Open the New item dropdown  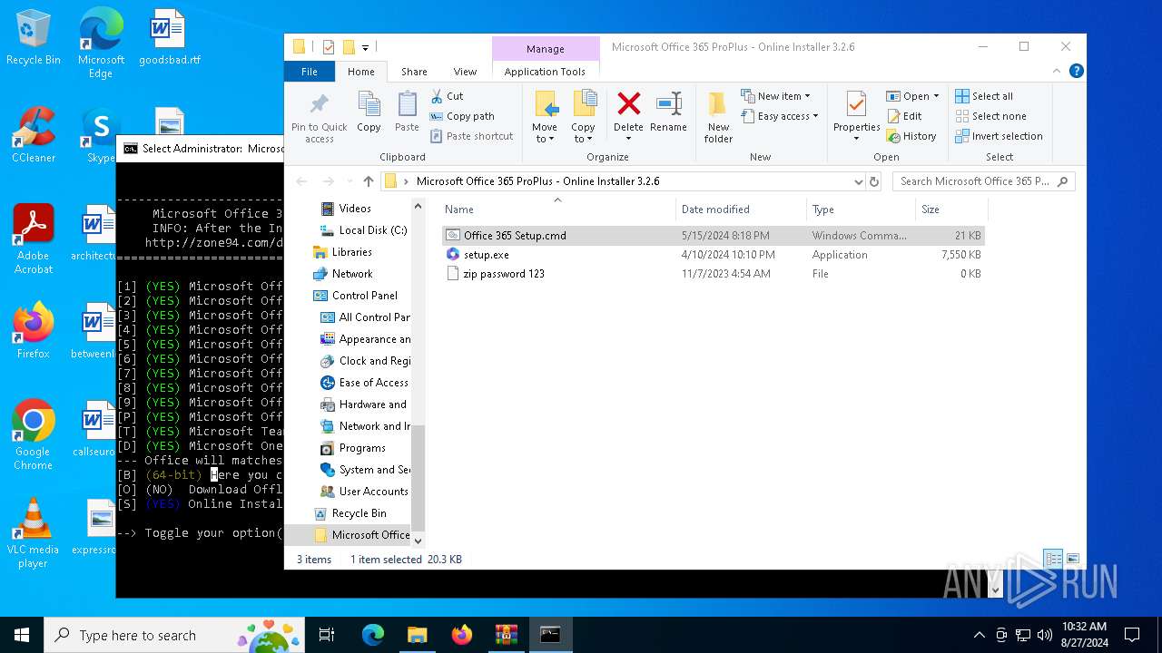point(775,96)
